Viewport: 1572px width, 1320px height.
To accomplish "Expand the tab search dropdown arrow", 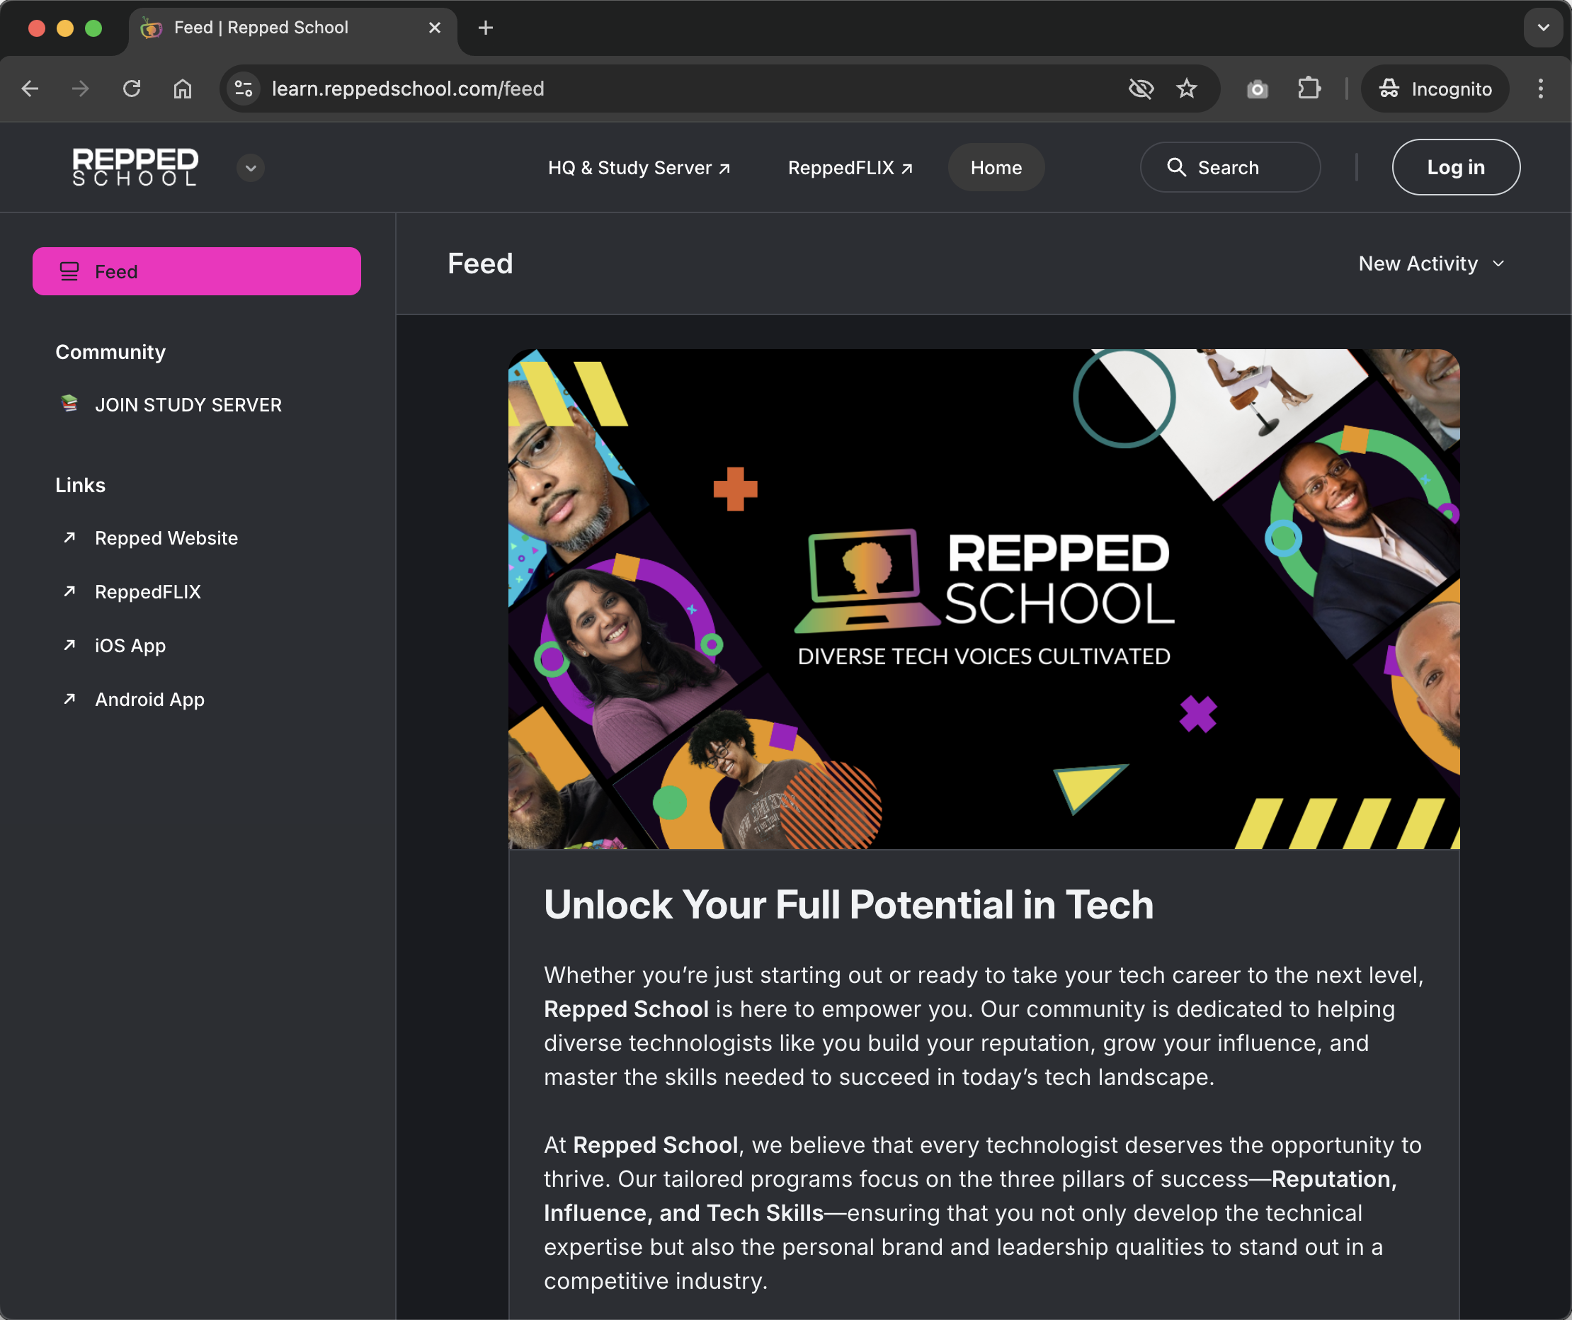I will [1544, 28].
